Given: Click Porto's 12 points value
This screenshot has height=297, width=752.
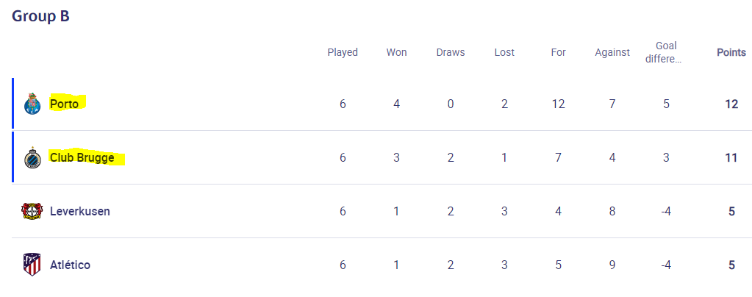Looking at the screenshot, I should tap(731, 104).
